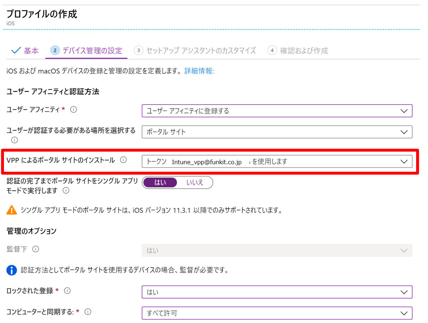Click the info icon beside ユーザー アフィニティ
This screenshot has width=428, height=323.
74,109
